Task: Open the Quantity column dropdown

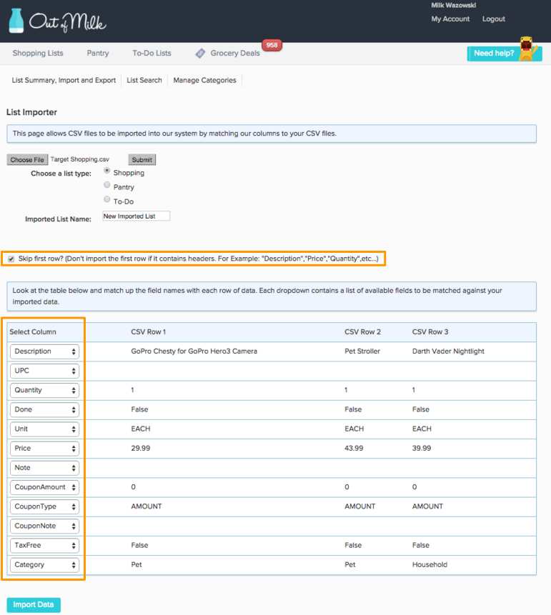Action: (44, 390)
